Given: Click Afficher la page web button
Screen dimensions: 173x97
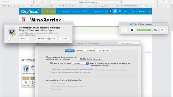Looking at the screenshot, I should pyautogui.click(x=46, y=39).
